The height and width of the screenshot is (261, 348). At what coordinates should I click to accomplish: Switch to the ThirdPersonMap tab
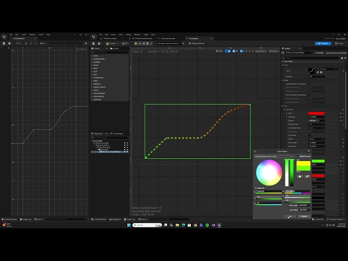pyautogui.click(x=109, y=39)
